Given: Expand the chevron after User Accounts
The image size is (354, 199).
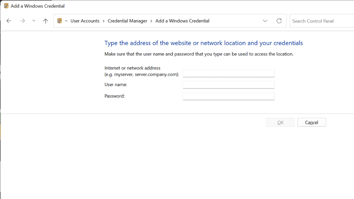Looking at the screenshot, I should click(104, 21).
